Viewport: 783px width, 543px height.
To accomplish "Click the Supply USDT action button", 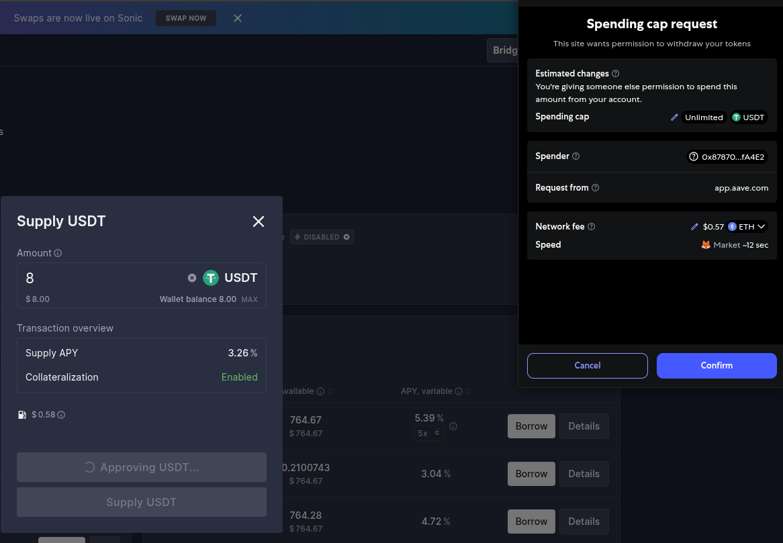I will 141,502.
